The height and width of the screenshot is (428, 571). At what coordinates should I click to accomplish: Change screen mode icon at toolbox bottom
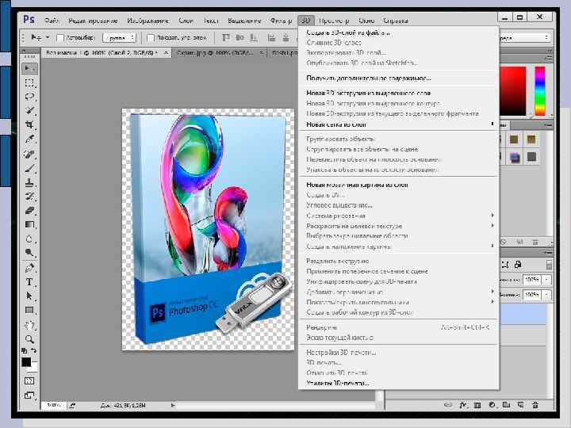[x=29, y=396]
